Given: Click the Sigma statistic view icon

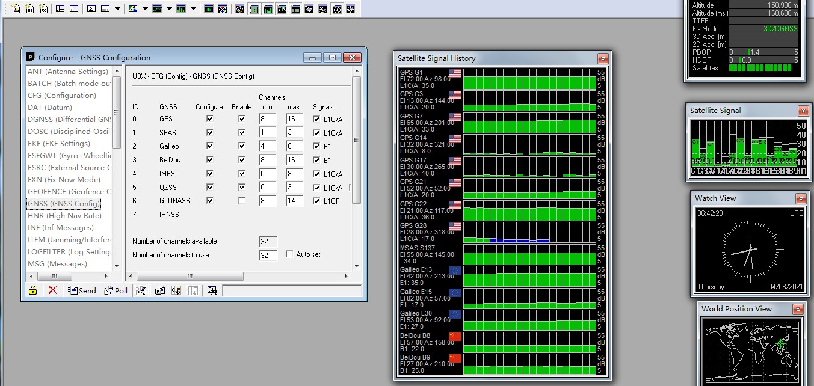Looking at the screenshot, I should (x=91, y=9).
